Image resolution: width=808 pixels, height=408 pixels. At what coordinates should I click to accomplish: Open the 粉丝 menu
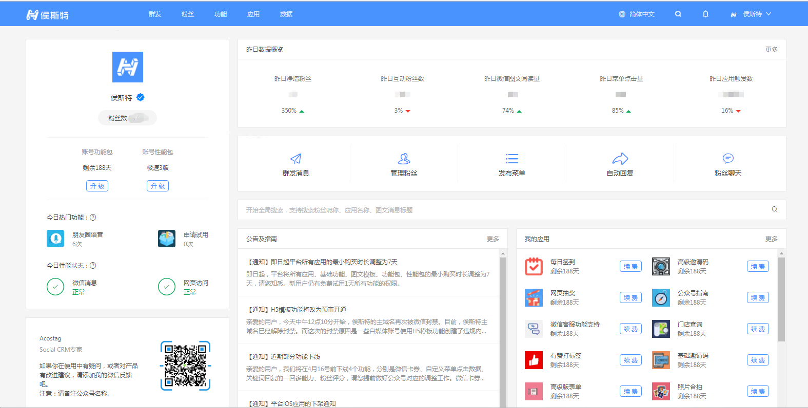point(188,14)
